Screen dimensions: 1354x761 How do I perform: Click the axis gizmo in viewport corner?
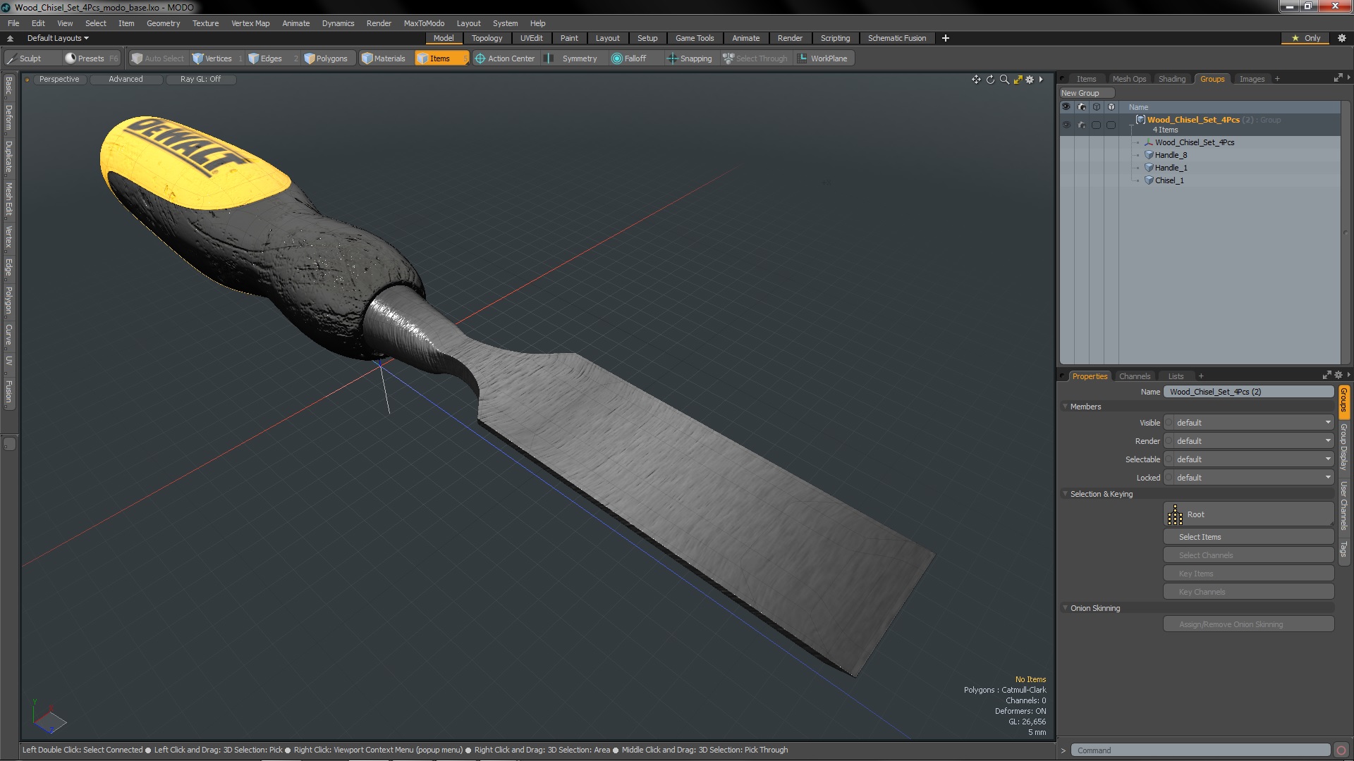tap(49, 717)
